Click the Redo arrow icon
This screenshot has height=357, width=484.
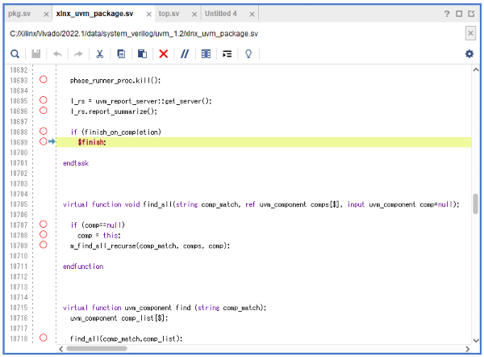tap(78, 54)
